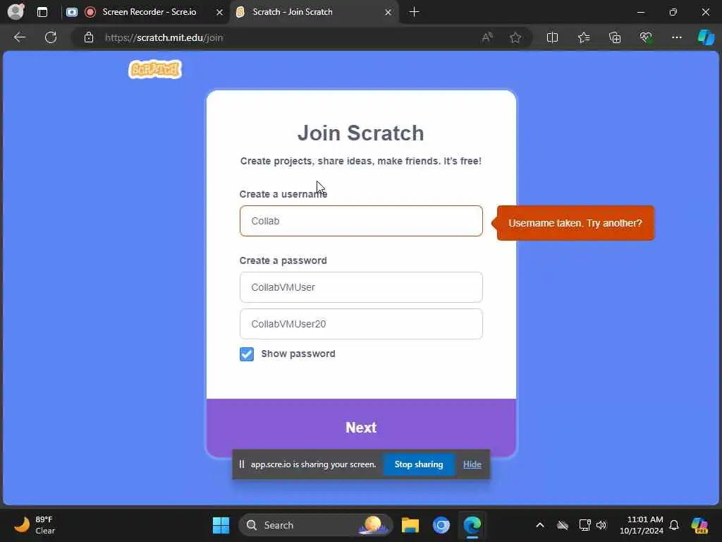The image size is (722, 542).
Task: Open the Copilot preview taskbar icon
Action: pos(699,525)
